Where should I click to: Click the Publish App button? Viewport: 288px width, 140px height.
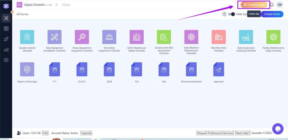coord(254,5)
